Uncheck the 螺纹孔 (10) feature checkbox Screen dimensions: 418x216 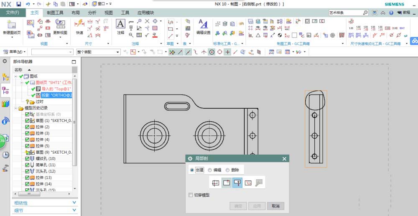28,159
